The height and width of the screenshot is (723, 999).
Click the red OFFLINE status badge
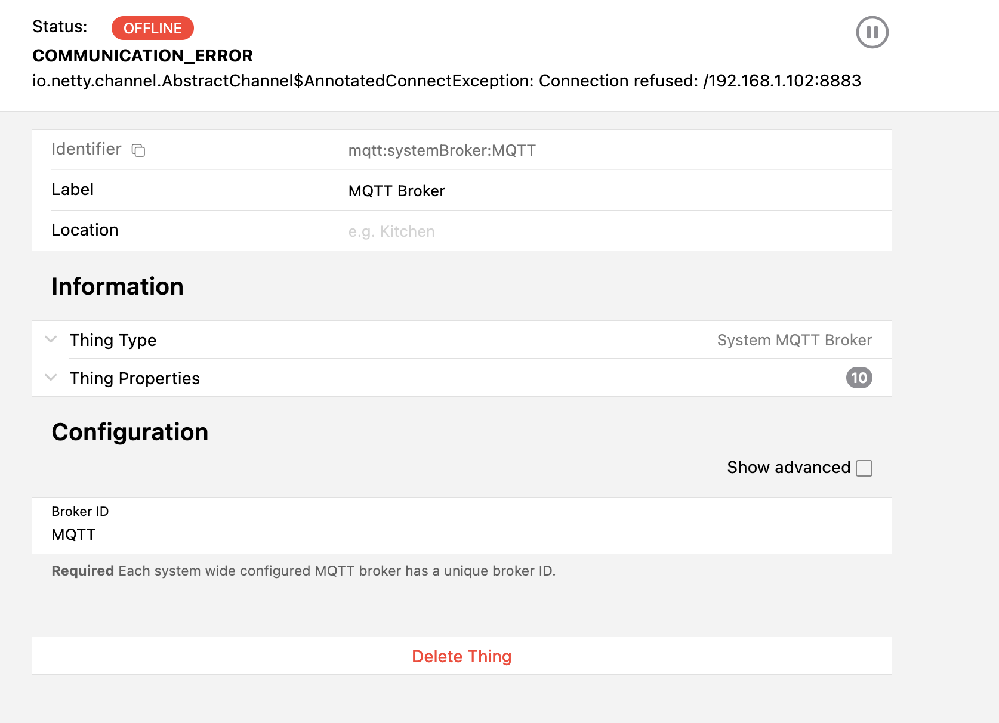click(153, 28)
